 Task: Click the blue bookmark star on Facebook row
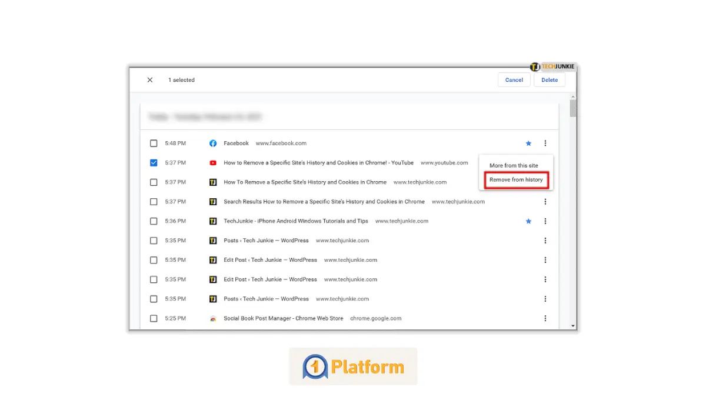point(528,144)
